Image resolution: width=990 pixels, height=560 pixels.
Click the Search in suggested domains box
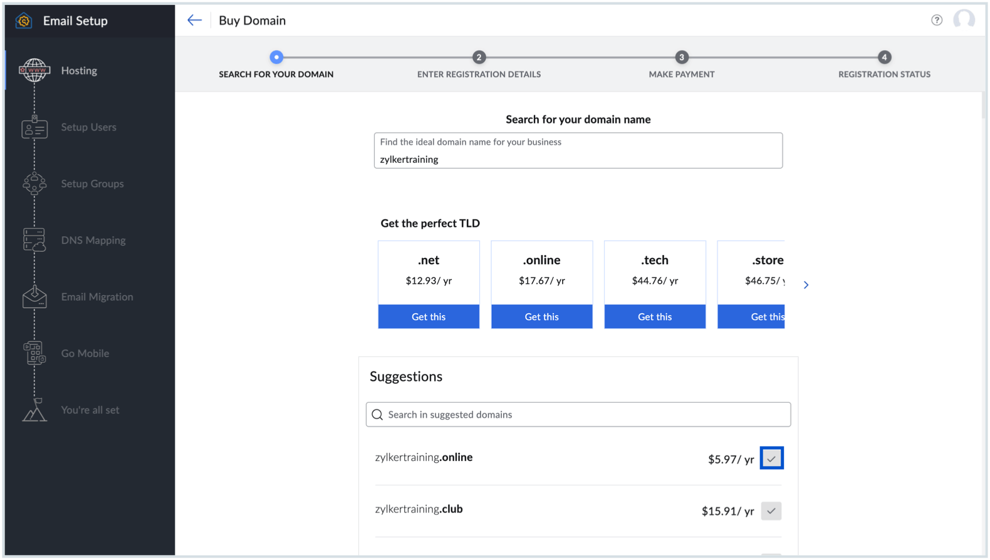click(578, 415)
